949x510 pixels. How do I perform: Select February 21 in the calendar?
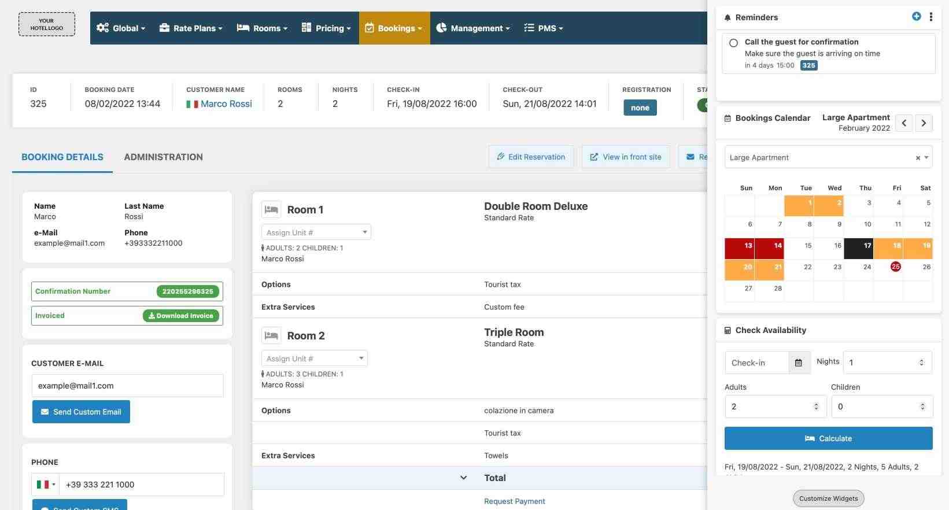coord(770,270)
